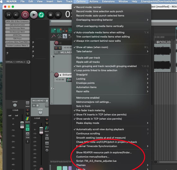The image size is (177, 170).
Task: Toggle the green repeat loop button
Action: coord(41,15)
